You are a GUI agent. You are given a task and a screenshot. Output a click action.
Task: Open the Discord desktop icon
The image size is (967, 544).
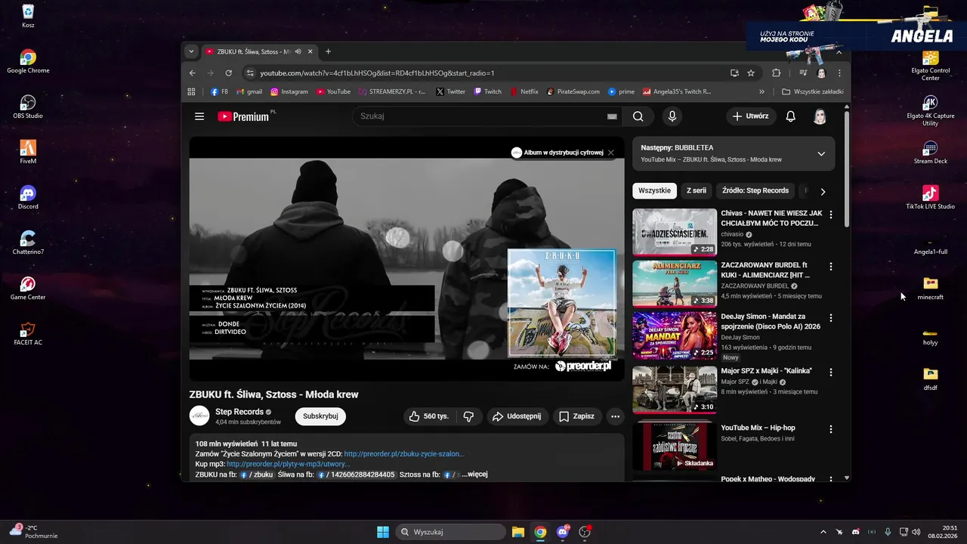[x=28, y=197]
